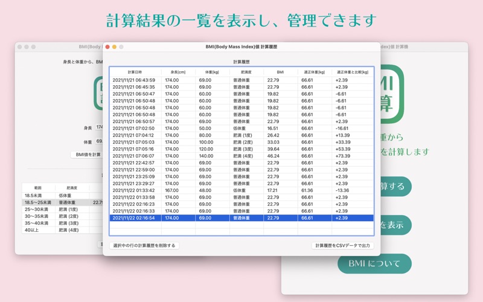Export history with 計算履歴をCSVデータで出力 button
Viewport: 483px width, 302px height.
(x=342, y=246)
